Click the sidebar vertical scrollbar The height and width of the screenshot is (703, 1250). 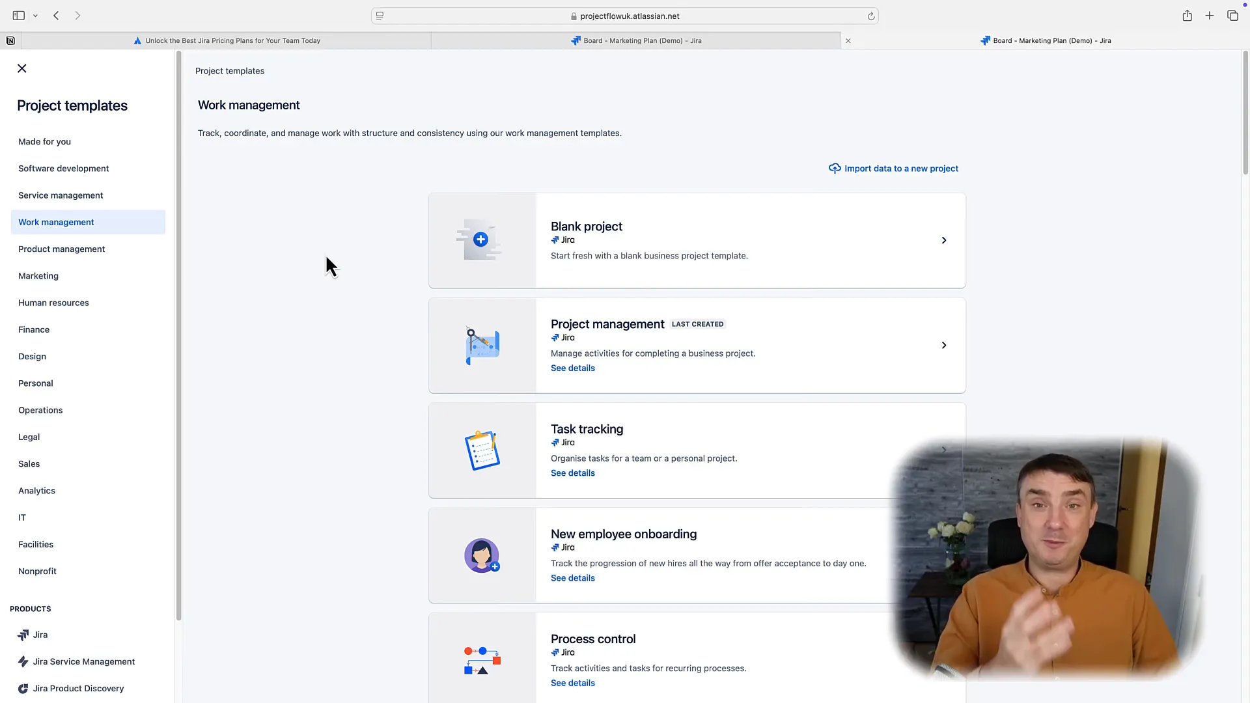click(178, 335)
